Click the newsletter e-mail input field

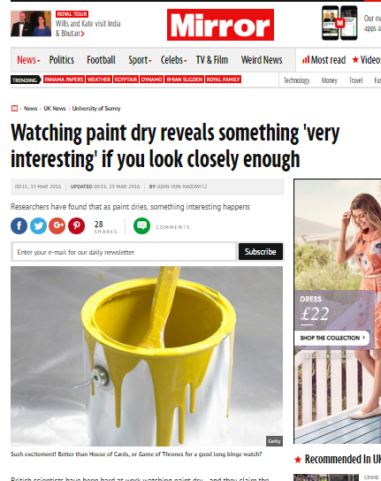[124, 252]
